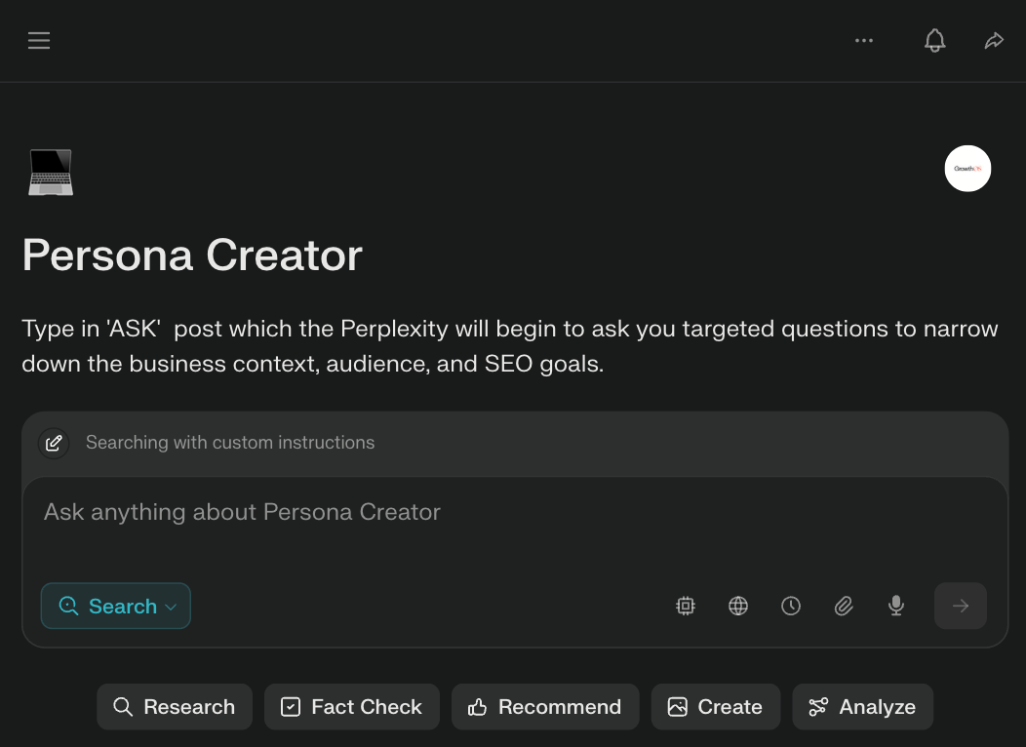Click the laptop emoji Space icon
Viewport: 1026px width, 747px height.
click(x=51, y=172)
